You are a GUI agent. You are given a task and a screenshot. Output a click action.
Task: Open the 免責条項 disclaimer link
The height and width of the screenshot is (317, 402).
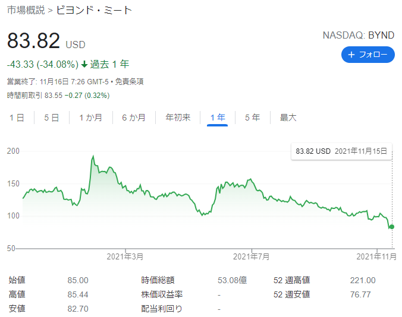pyautogui.click(x=129, y=81)
